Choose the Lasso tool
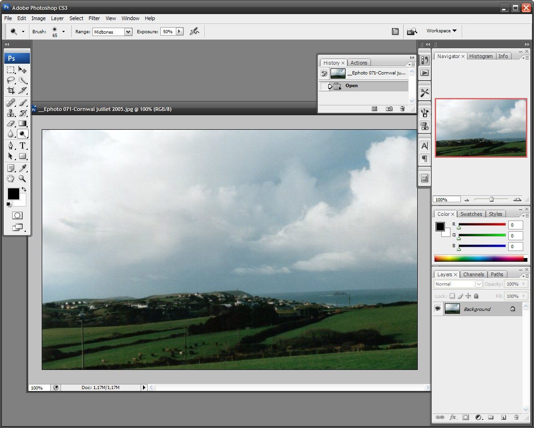The image size is (534, 428). (11, 80)
